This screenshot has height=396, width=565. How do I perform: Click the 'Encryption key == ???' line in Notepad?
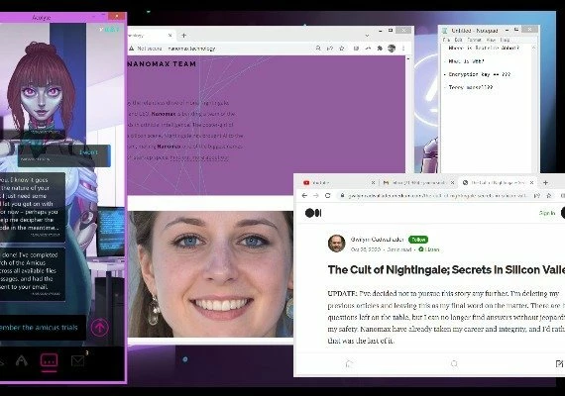tap(479, 74)
